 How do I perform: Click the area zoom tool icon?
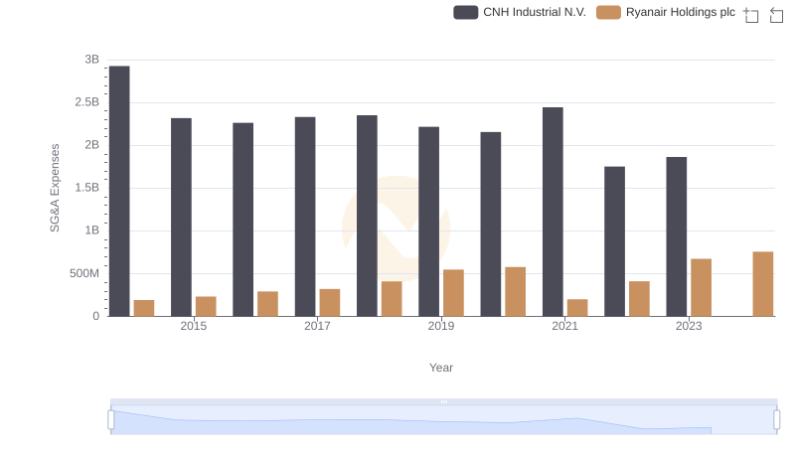click(751, 15)
